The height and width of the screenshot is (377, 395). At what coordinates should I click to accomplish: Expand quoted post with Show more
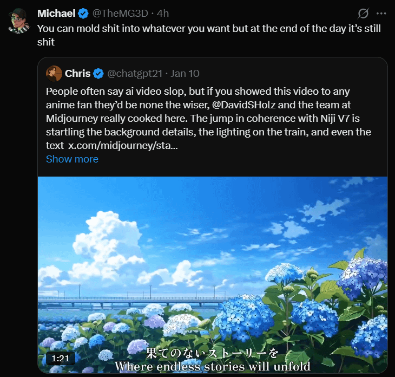click(x=72, y=159)
